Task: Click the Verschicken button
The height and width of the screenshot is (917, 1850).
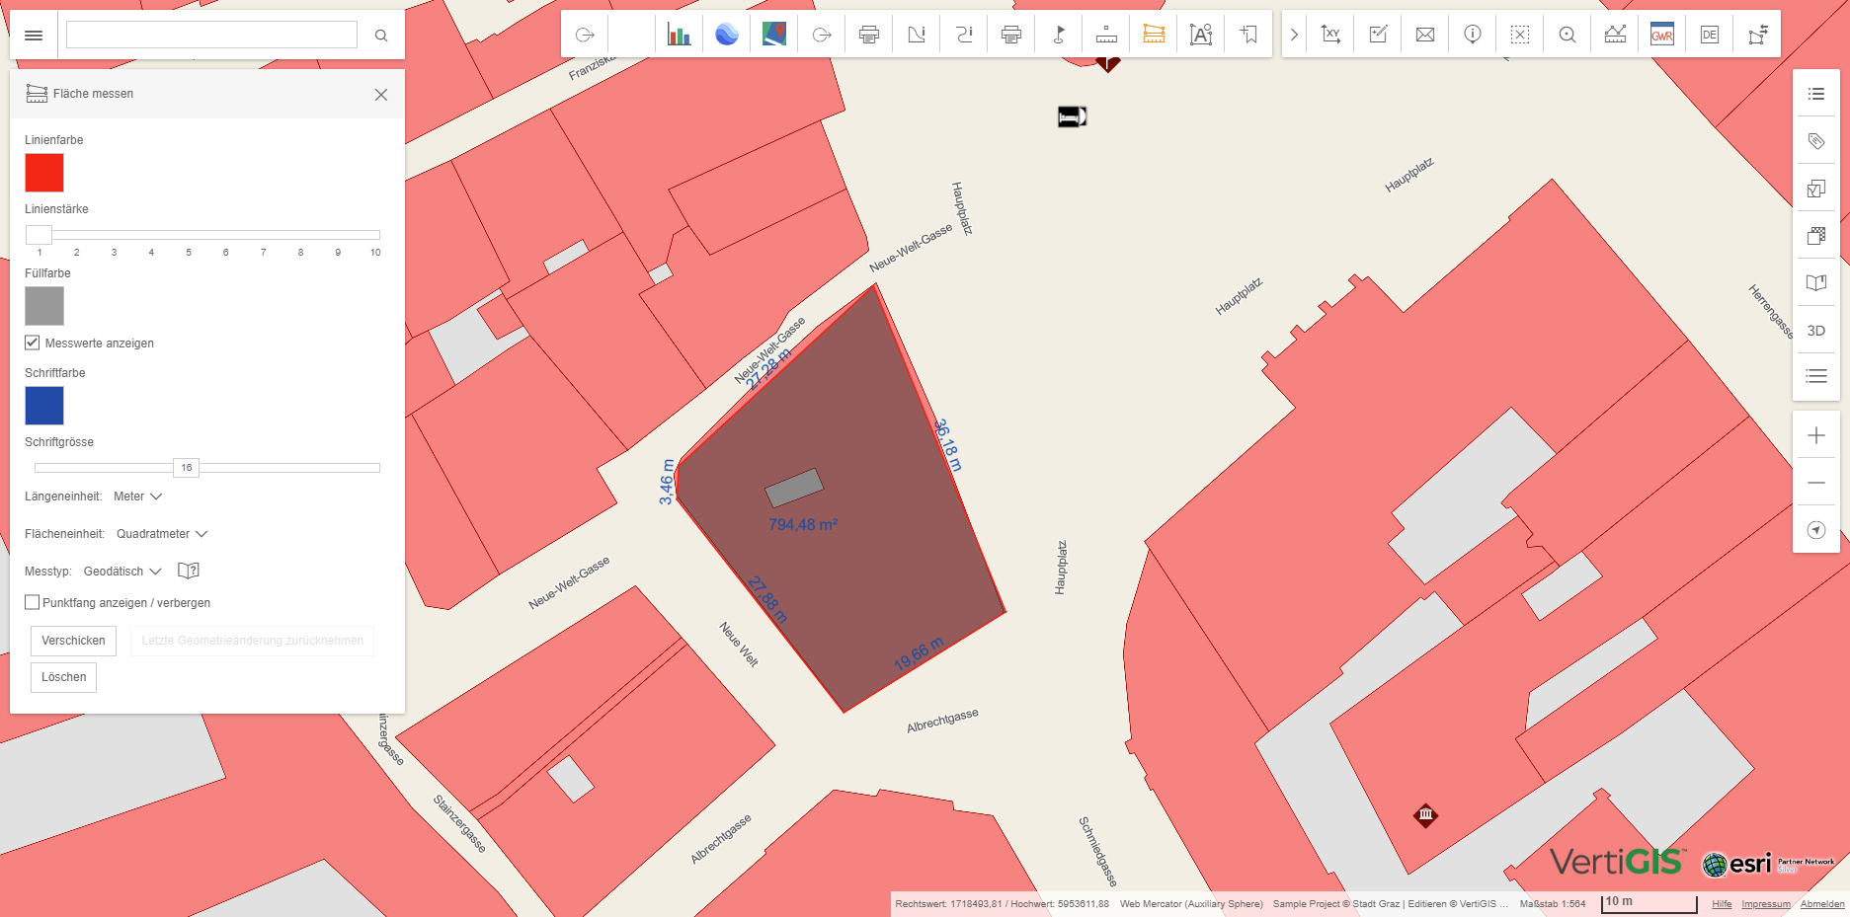Action: coord(73,641)
